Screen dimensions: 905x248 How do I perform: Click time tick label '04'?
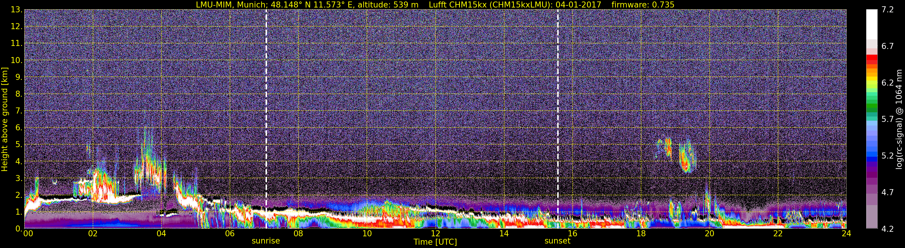tap(161, 234)
